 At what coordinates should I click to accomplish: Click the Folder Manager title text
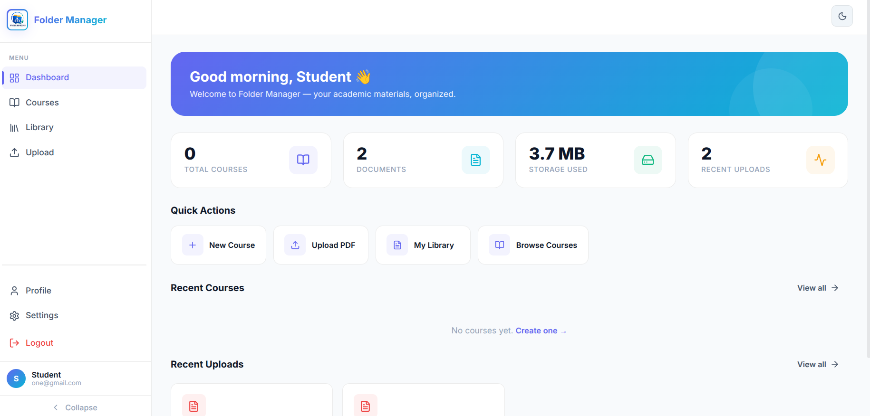pos(70,20)
